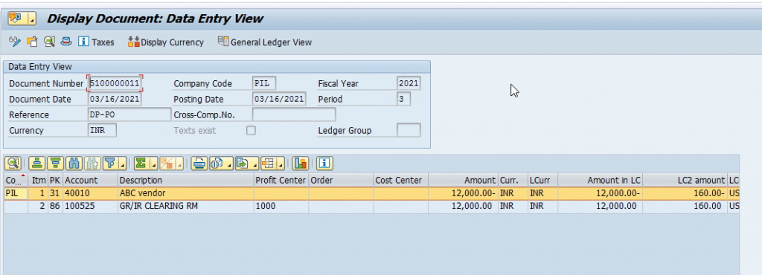Click the binoculars Find icon
This screenshot has height=275, width=762.
pos(74,164)
